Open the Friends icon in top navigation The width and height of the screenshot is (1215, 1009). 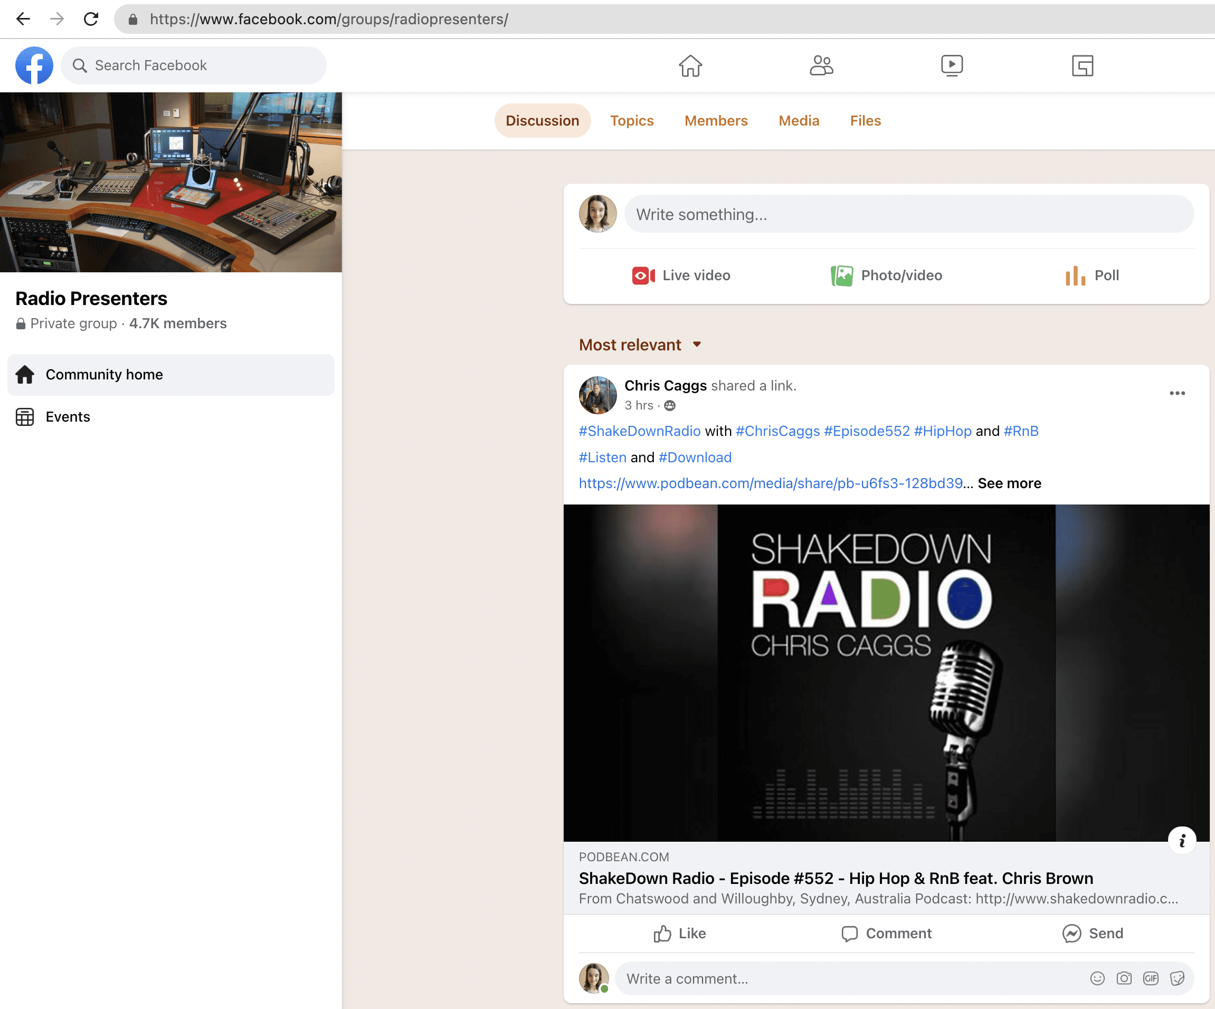click(x=821, y=65)
